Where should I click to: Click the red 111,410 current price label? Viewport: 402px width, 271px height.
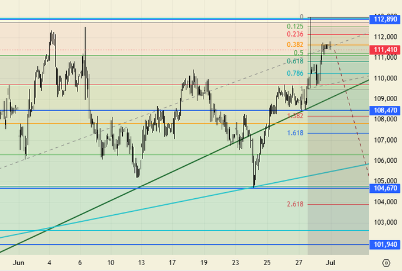(385, 50)
